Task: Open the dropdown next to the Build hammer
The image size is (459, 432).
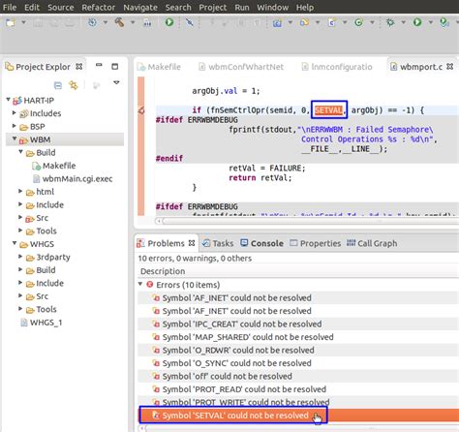Action: (x=133, y=22)
